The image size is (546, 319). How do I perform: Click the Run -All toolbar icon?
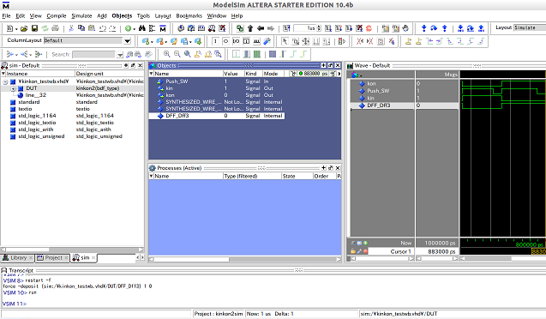(x=349, y=28)
